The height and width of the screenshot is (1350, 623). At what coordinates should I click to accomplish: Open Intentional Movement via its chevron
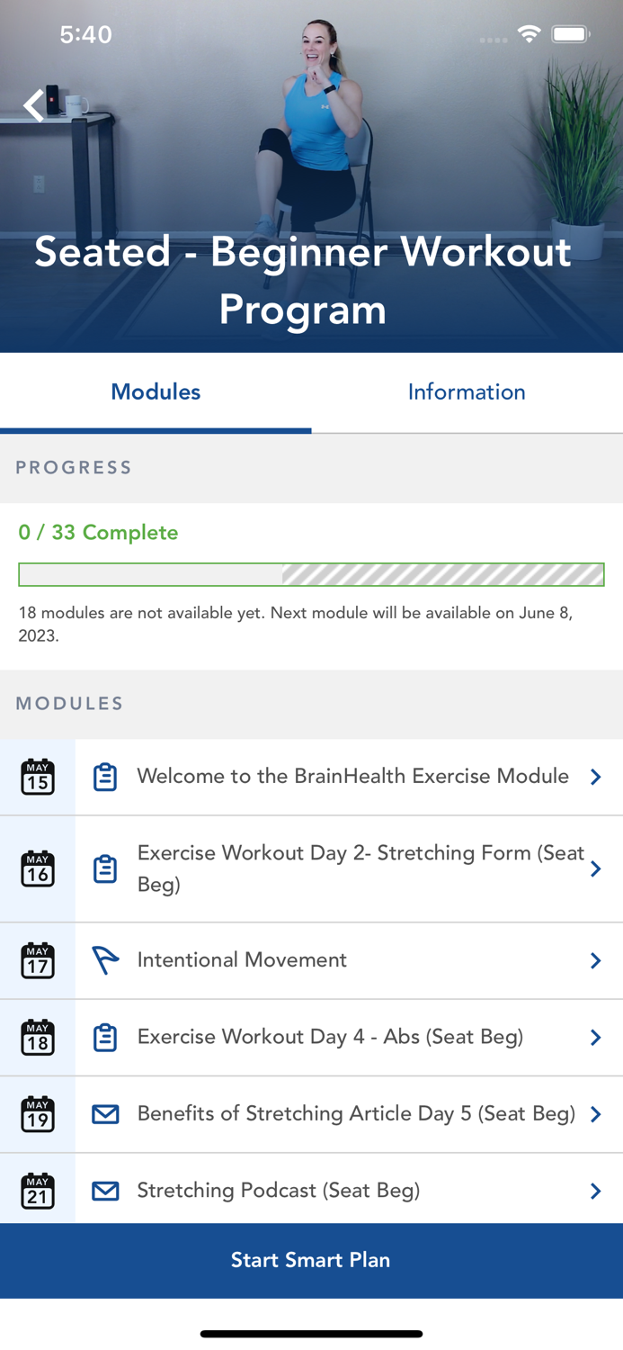point(595,960)
